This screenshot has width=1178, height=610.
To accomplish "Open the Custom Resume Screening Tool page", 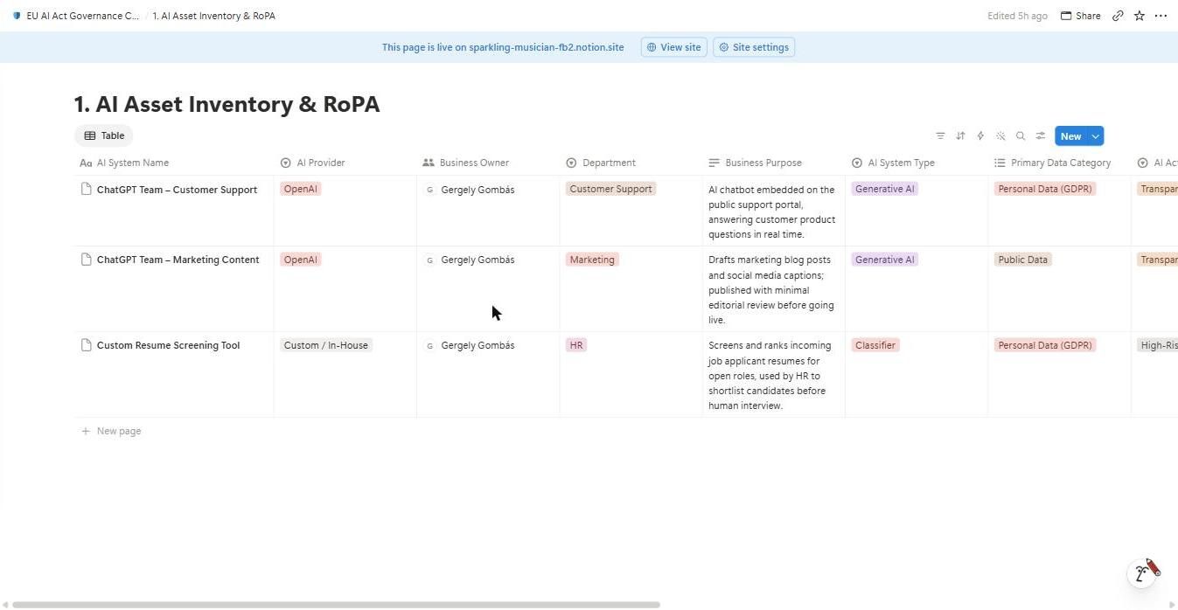I will (168, 345).
